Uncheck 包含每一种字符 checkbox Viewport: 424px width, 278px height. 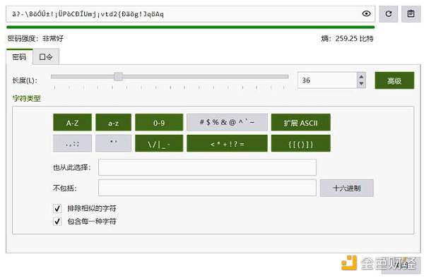point(57,222)
